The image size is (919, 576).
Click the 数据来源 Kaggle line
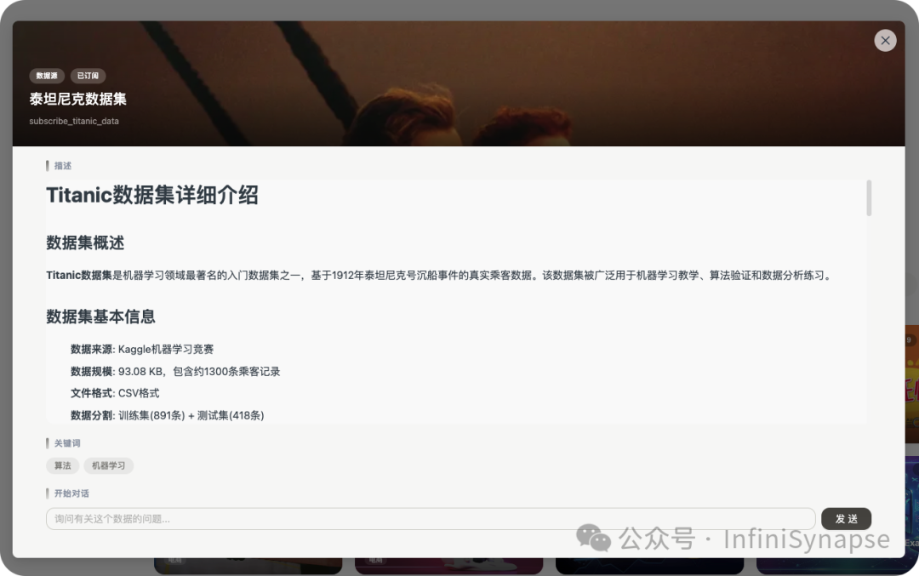(x=142, y=349)
